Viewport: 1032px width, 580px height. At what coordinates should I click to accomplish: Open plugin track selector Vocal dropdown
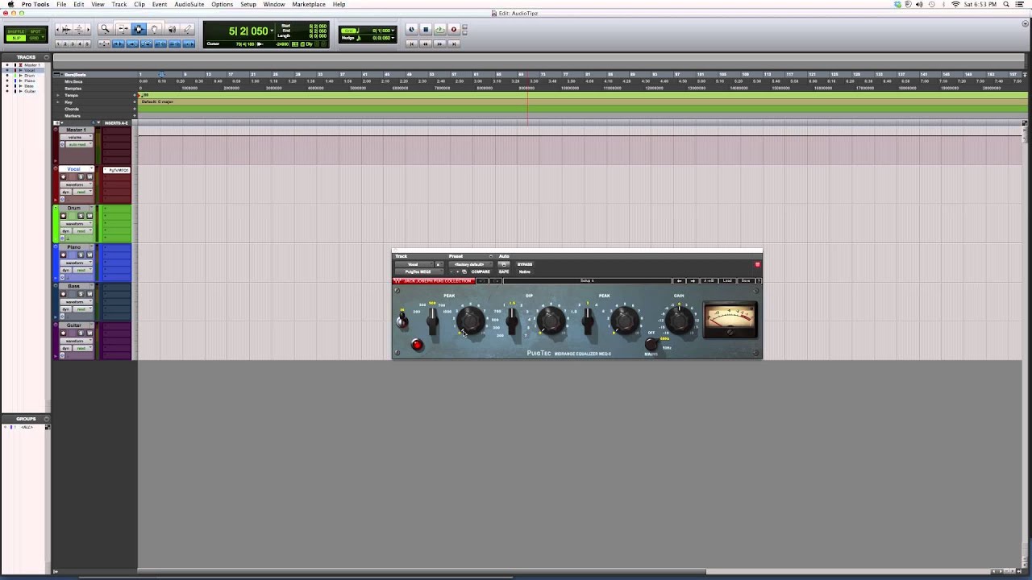[414, 264]
